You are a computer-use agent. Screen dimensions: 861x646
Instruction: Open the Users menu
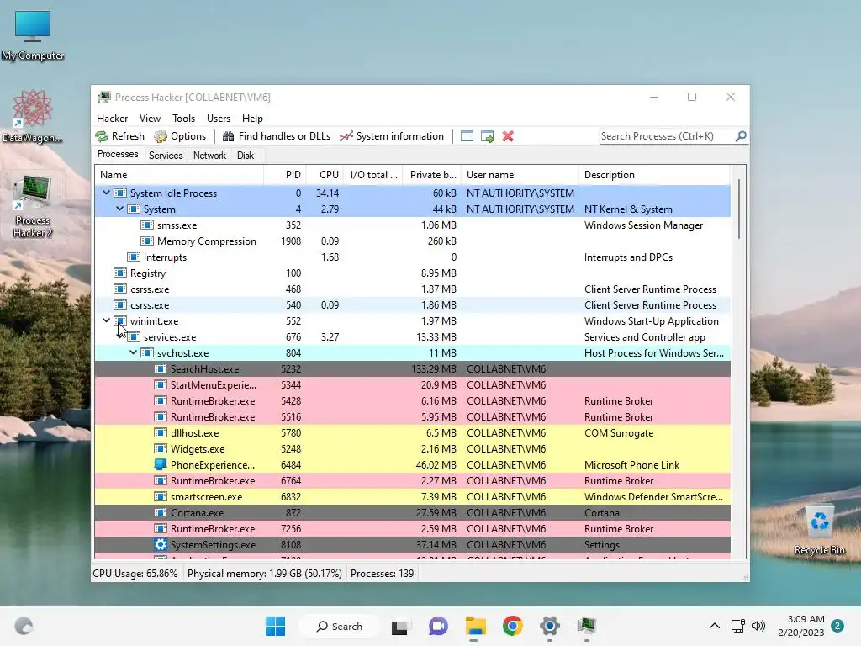219,118
